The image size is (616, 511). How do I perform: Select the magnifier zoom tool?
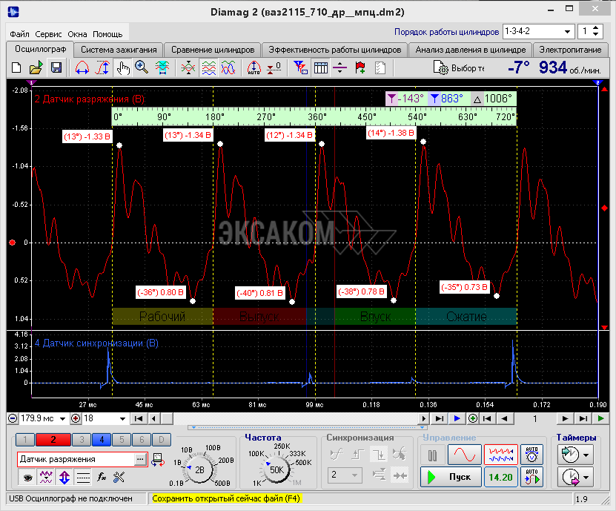pyautogui.click(x=141, y=67)
